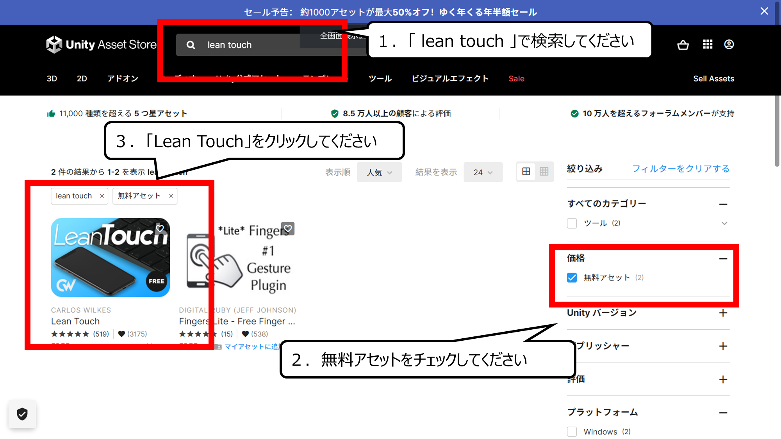
Task: Open the ツール navigation menu
Action: pyautogui.click(x=380, y=78)
